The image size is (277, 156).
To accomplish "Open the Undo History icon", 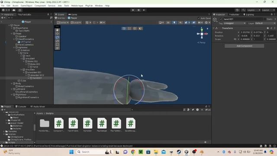I will coord(237,10).
